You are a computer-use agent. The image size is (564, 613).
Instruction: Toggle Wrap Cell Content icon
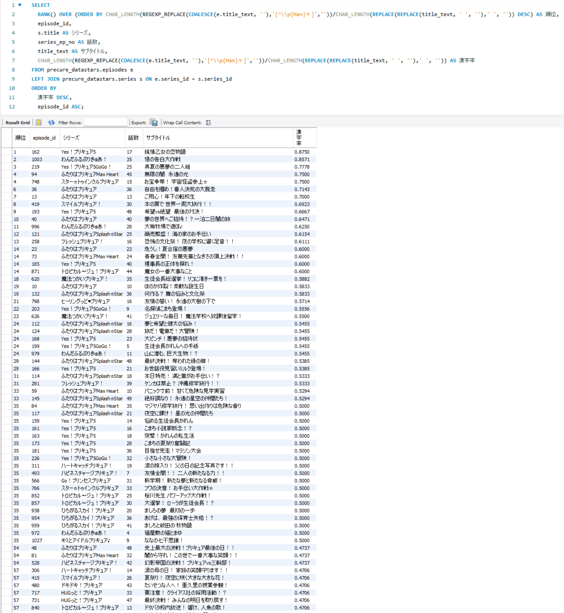point(208,122)
